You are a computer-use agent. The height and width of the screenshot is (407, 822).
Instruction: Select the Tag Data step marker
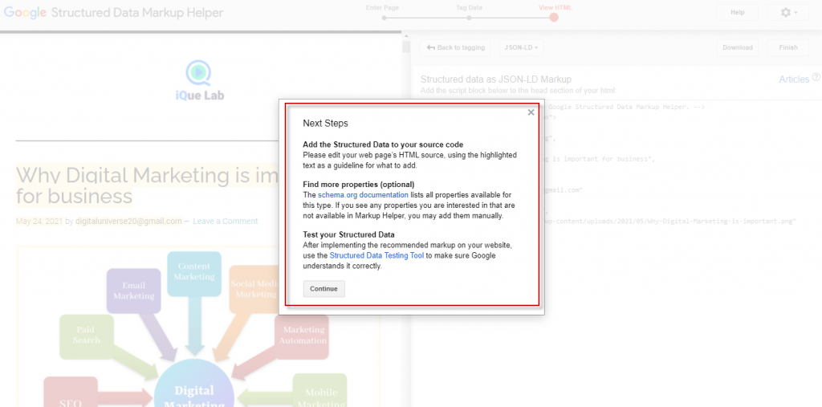(x=469, y=18)
